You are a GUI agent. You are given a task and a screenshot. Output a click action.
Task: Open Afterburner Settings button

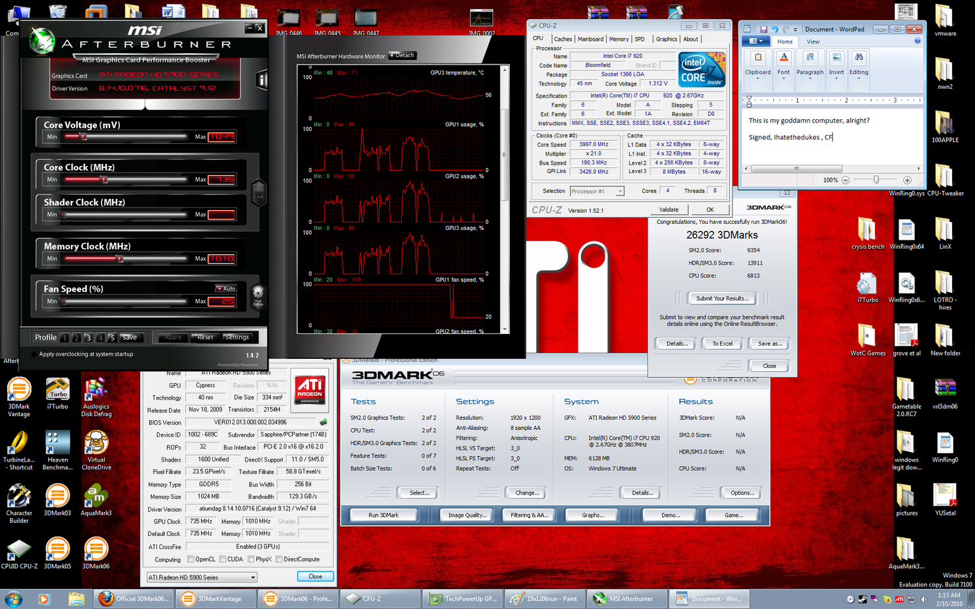[x=237, y=337]
